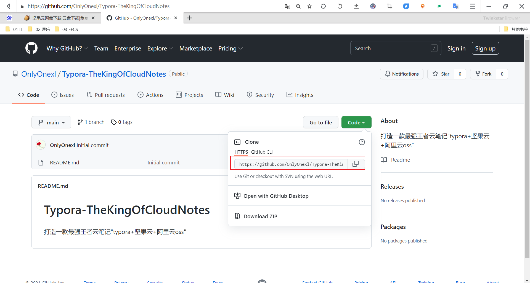Image resolution: width=530 pixels, height=283 pixels.
Task: Toggle the green Code dropdown button
Action: point(356,122)
